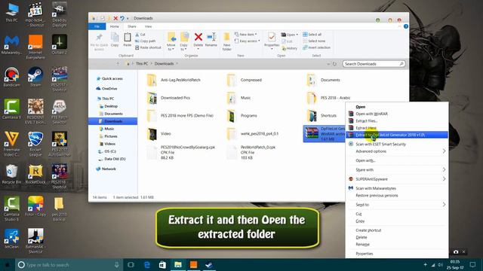Click the red Delete icon

pos(198,37)
